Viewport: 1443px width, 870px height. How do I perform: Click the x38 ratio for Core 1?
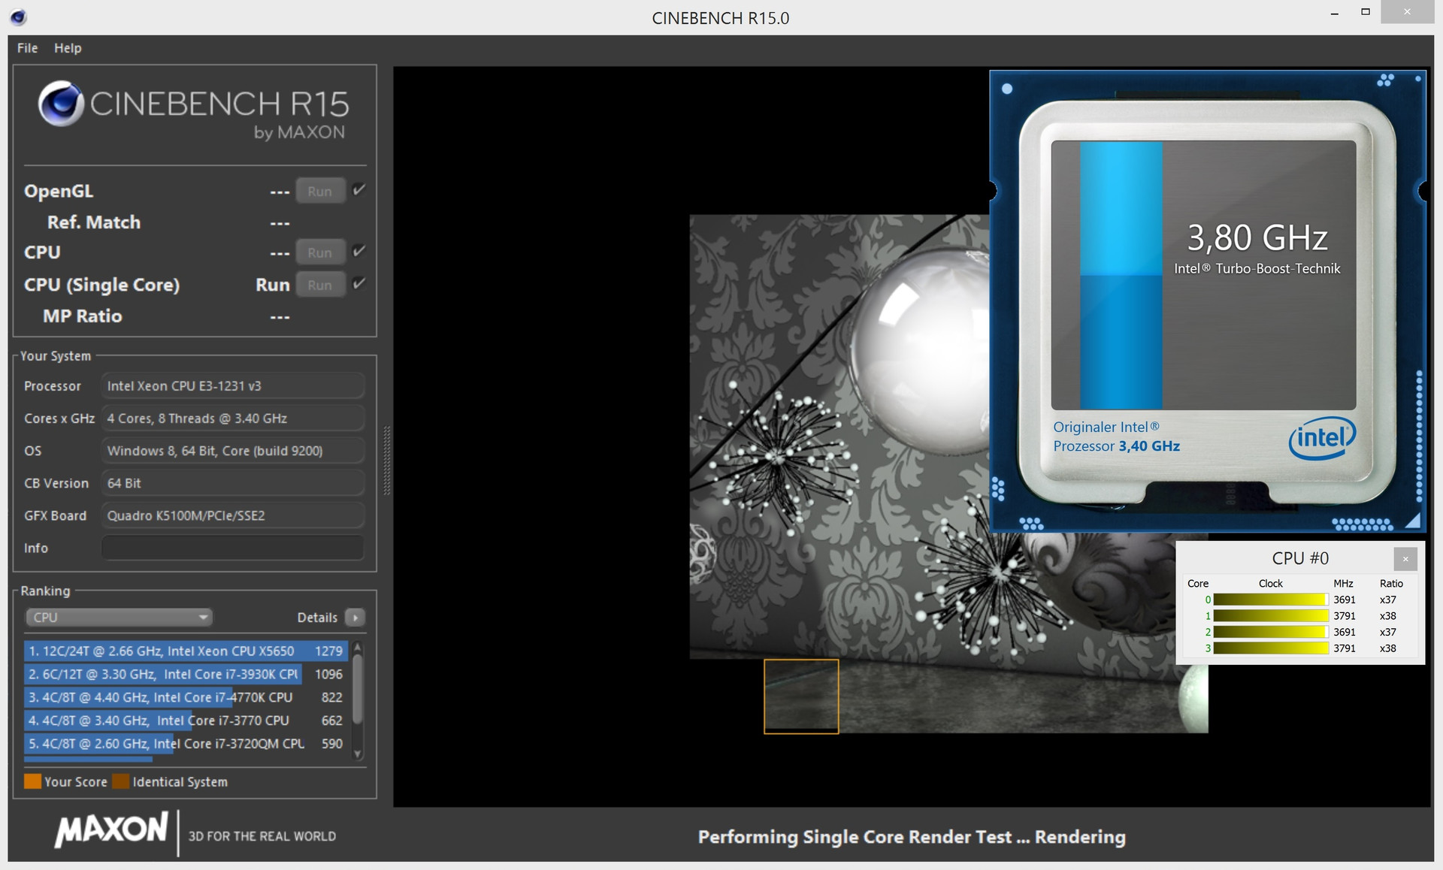coord(1388,615)
